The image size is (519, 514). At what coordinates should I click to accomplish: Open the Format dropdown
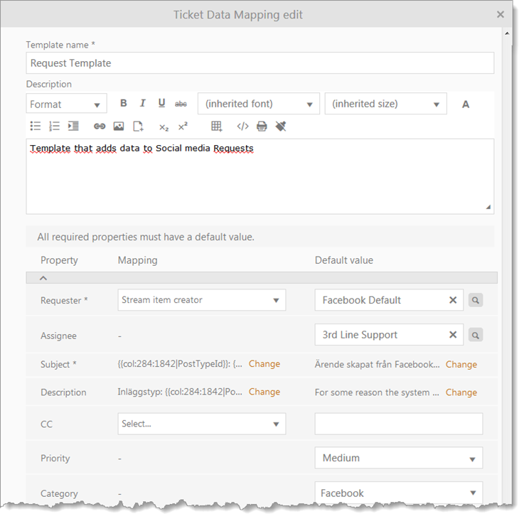[x=66, y=104]
